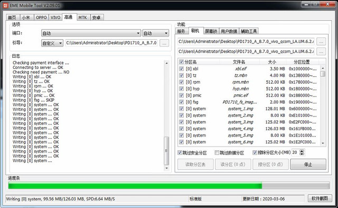Click the 软件截图 button
338x208 pixels.
[x=320, y=198]
